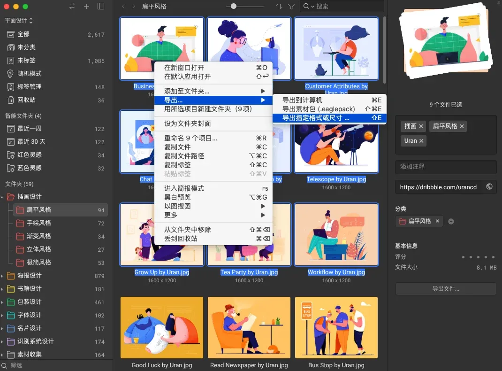This screenshot has height=371, width=502.
Task: Expand the 字体设计 folder
Action: [2, 315]
